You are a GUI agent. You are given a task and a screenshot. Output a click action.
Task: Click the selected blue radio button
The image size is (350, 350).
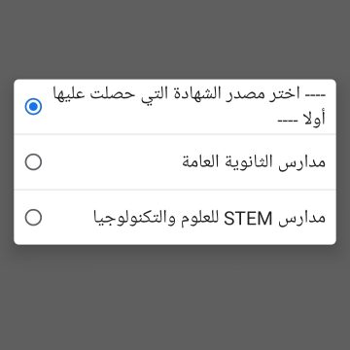point(33,107)
